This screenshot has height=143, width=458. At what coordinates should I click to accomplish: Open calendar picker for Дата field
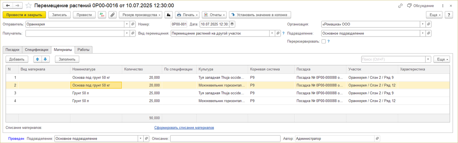[232, 24]
